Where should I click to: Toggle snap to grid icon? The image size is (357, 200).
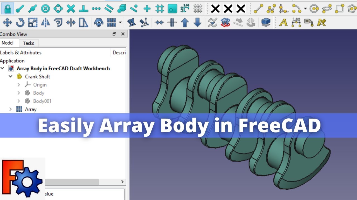pos(160,9)
